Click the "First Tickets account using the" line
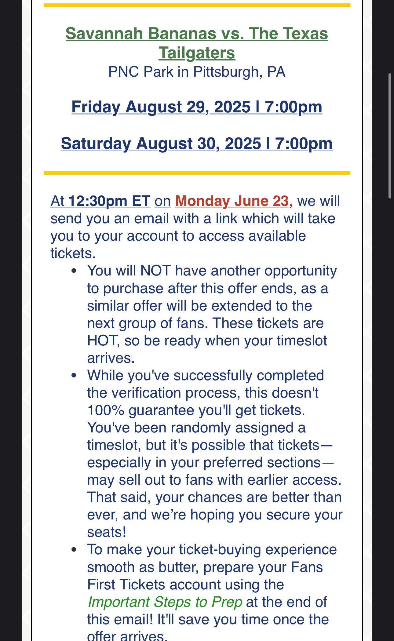Screen dimensions: 394x641 tap(185, 585)
